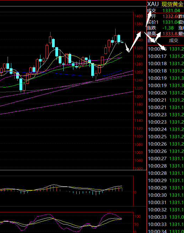Select the tick row at 10:00:32
184x233 pixels.
tap(166, 210)
